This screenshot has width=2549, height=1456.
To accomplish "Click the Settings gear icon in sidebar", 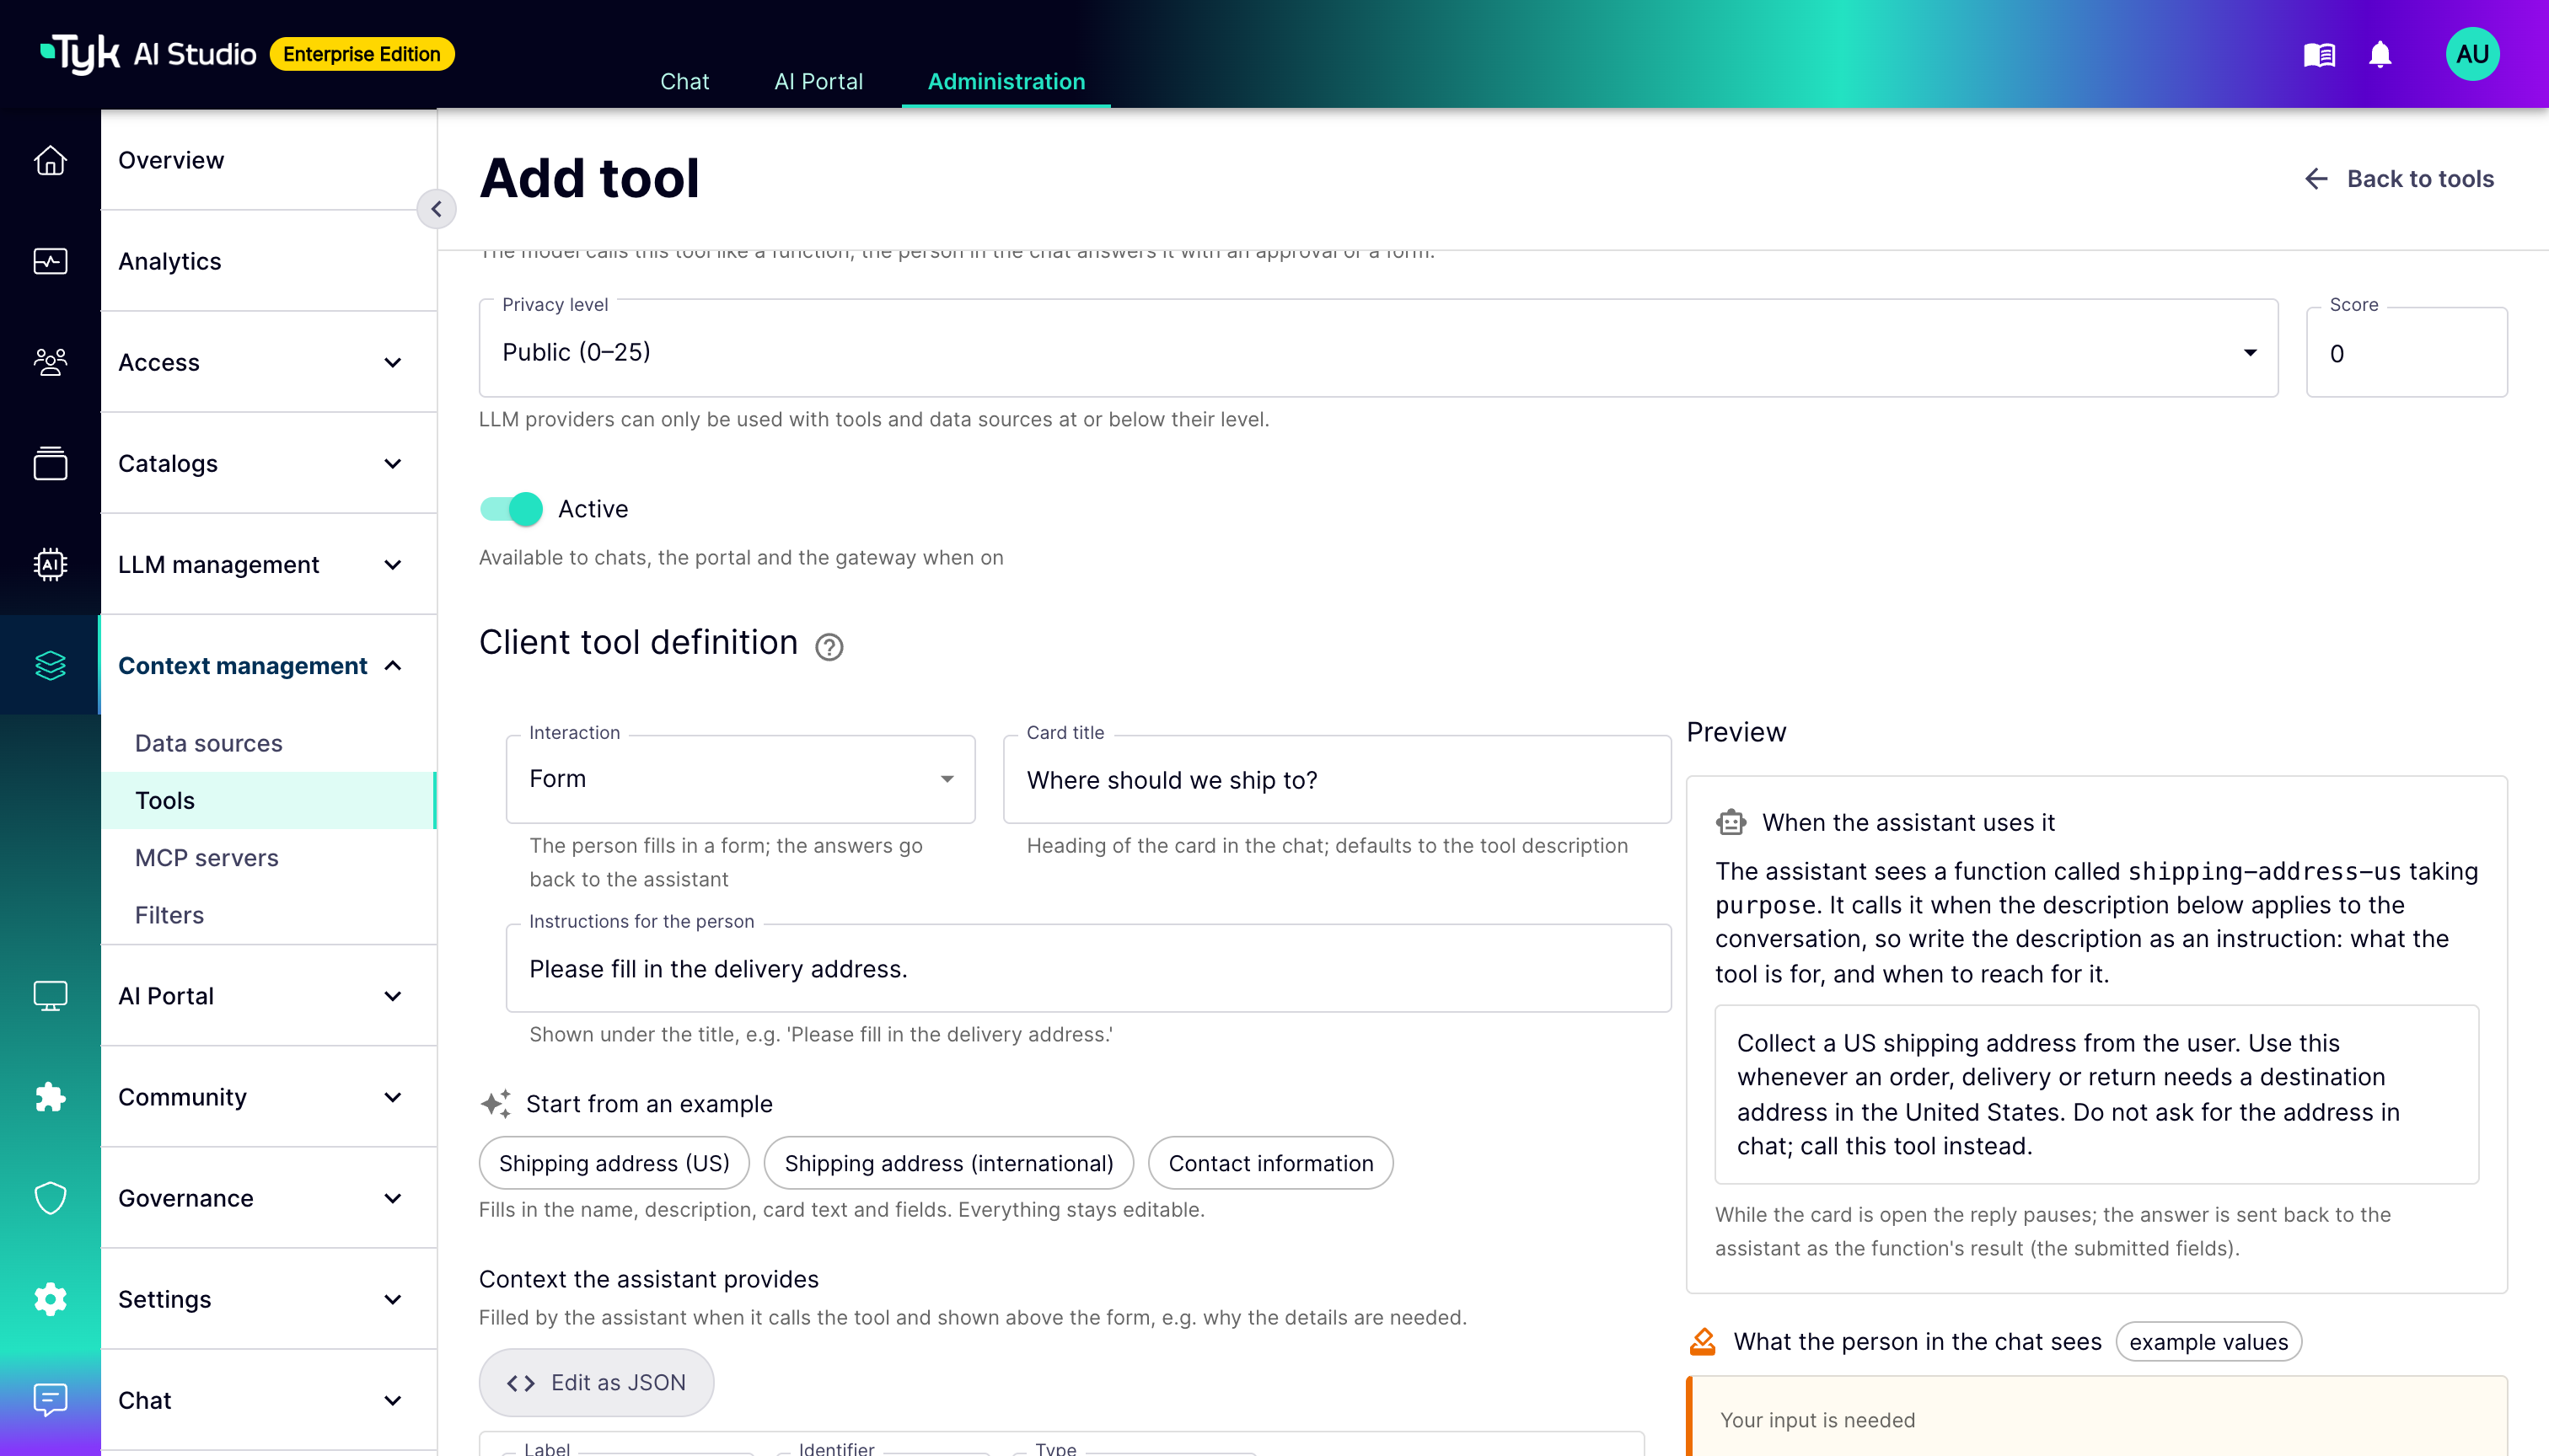I will click(50, 1299).
